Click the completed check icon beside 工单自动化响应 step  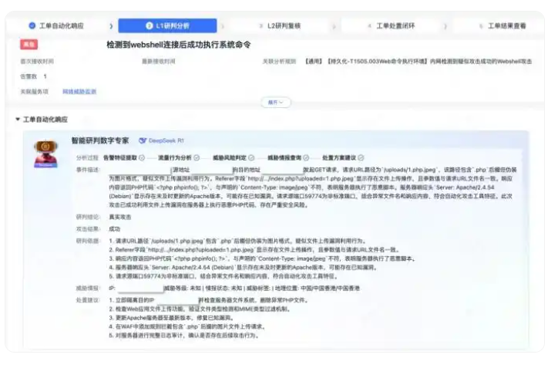point(32,25)
